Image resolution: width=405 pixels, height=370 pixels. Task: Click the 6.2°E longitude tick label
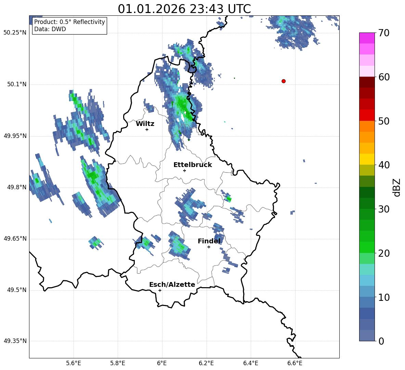click(x=206, y=363)
